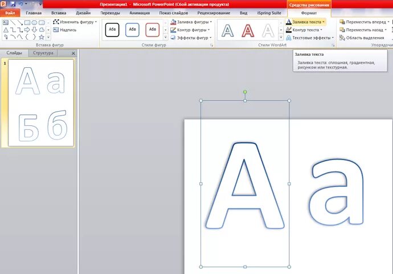Select the straight line shape
The width and height of the screenshot is (393, 274).
coord(13,23)
